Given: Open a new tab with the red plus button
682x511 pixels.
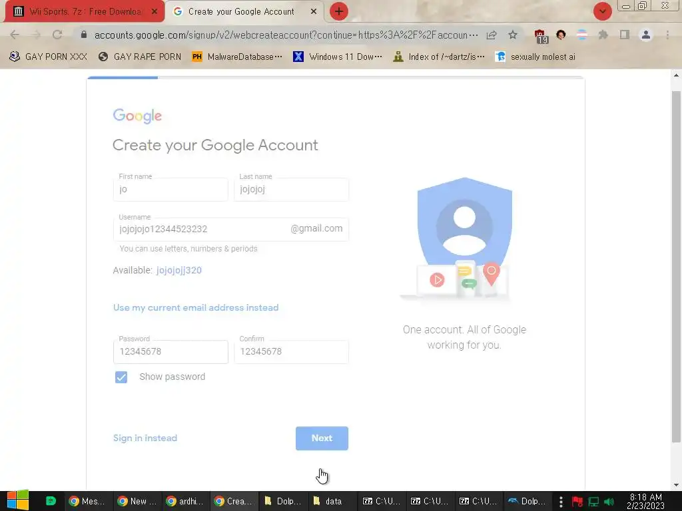Looking at the screenshot, I should click(x=339, y=11).
